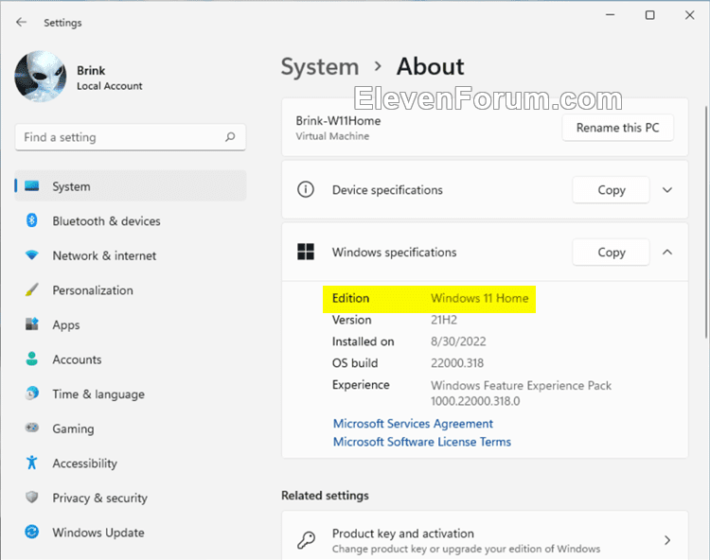Click the Network wifi icon in sidebar
Image resolution: width=710 pixels, height=560 pixels.
click(31, 255)
